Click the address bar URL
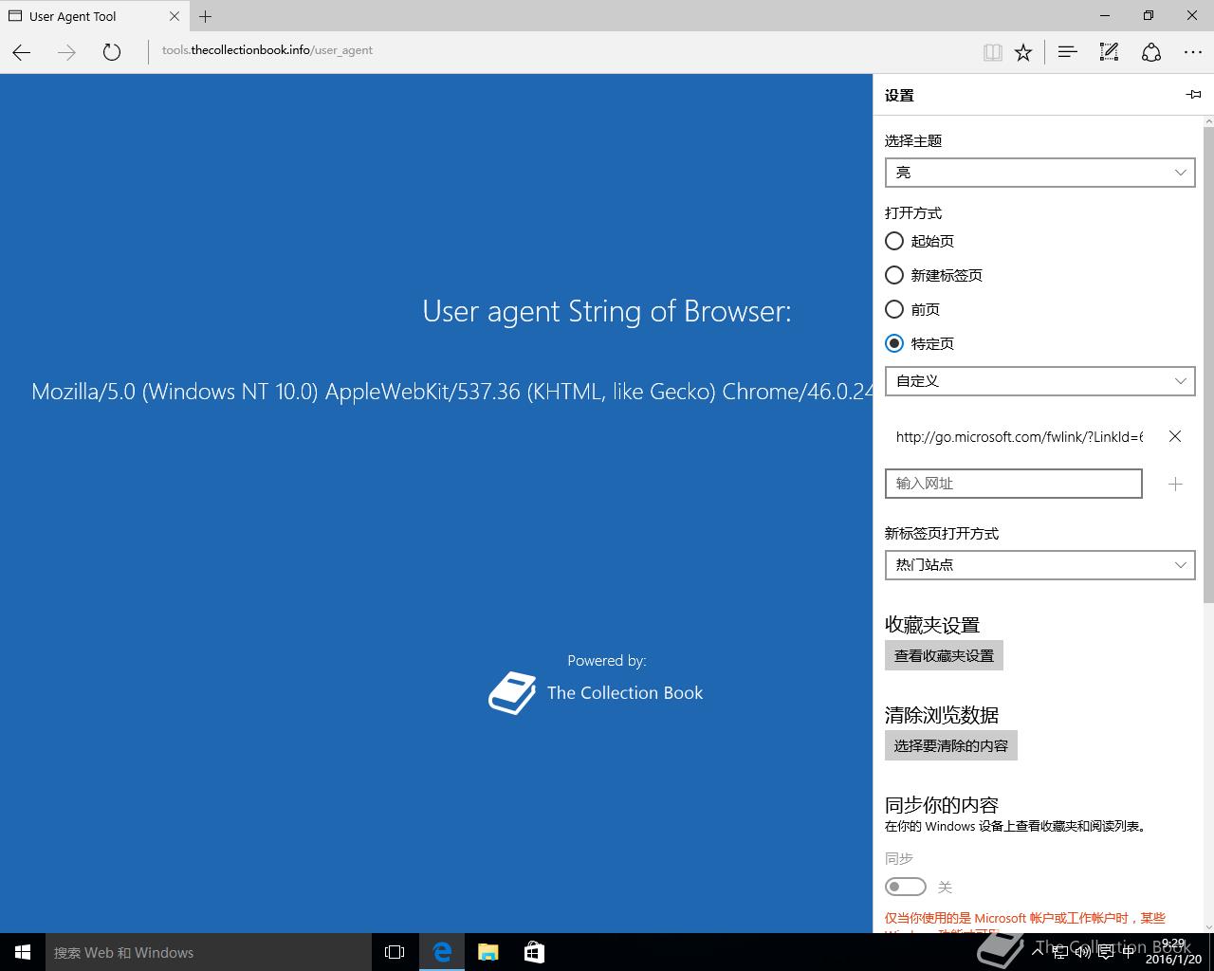Screen dimensions: 1214x971 pyautogui.click(x=267, y=50)
